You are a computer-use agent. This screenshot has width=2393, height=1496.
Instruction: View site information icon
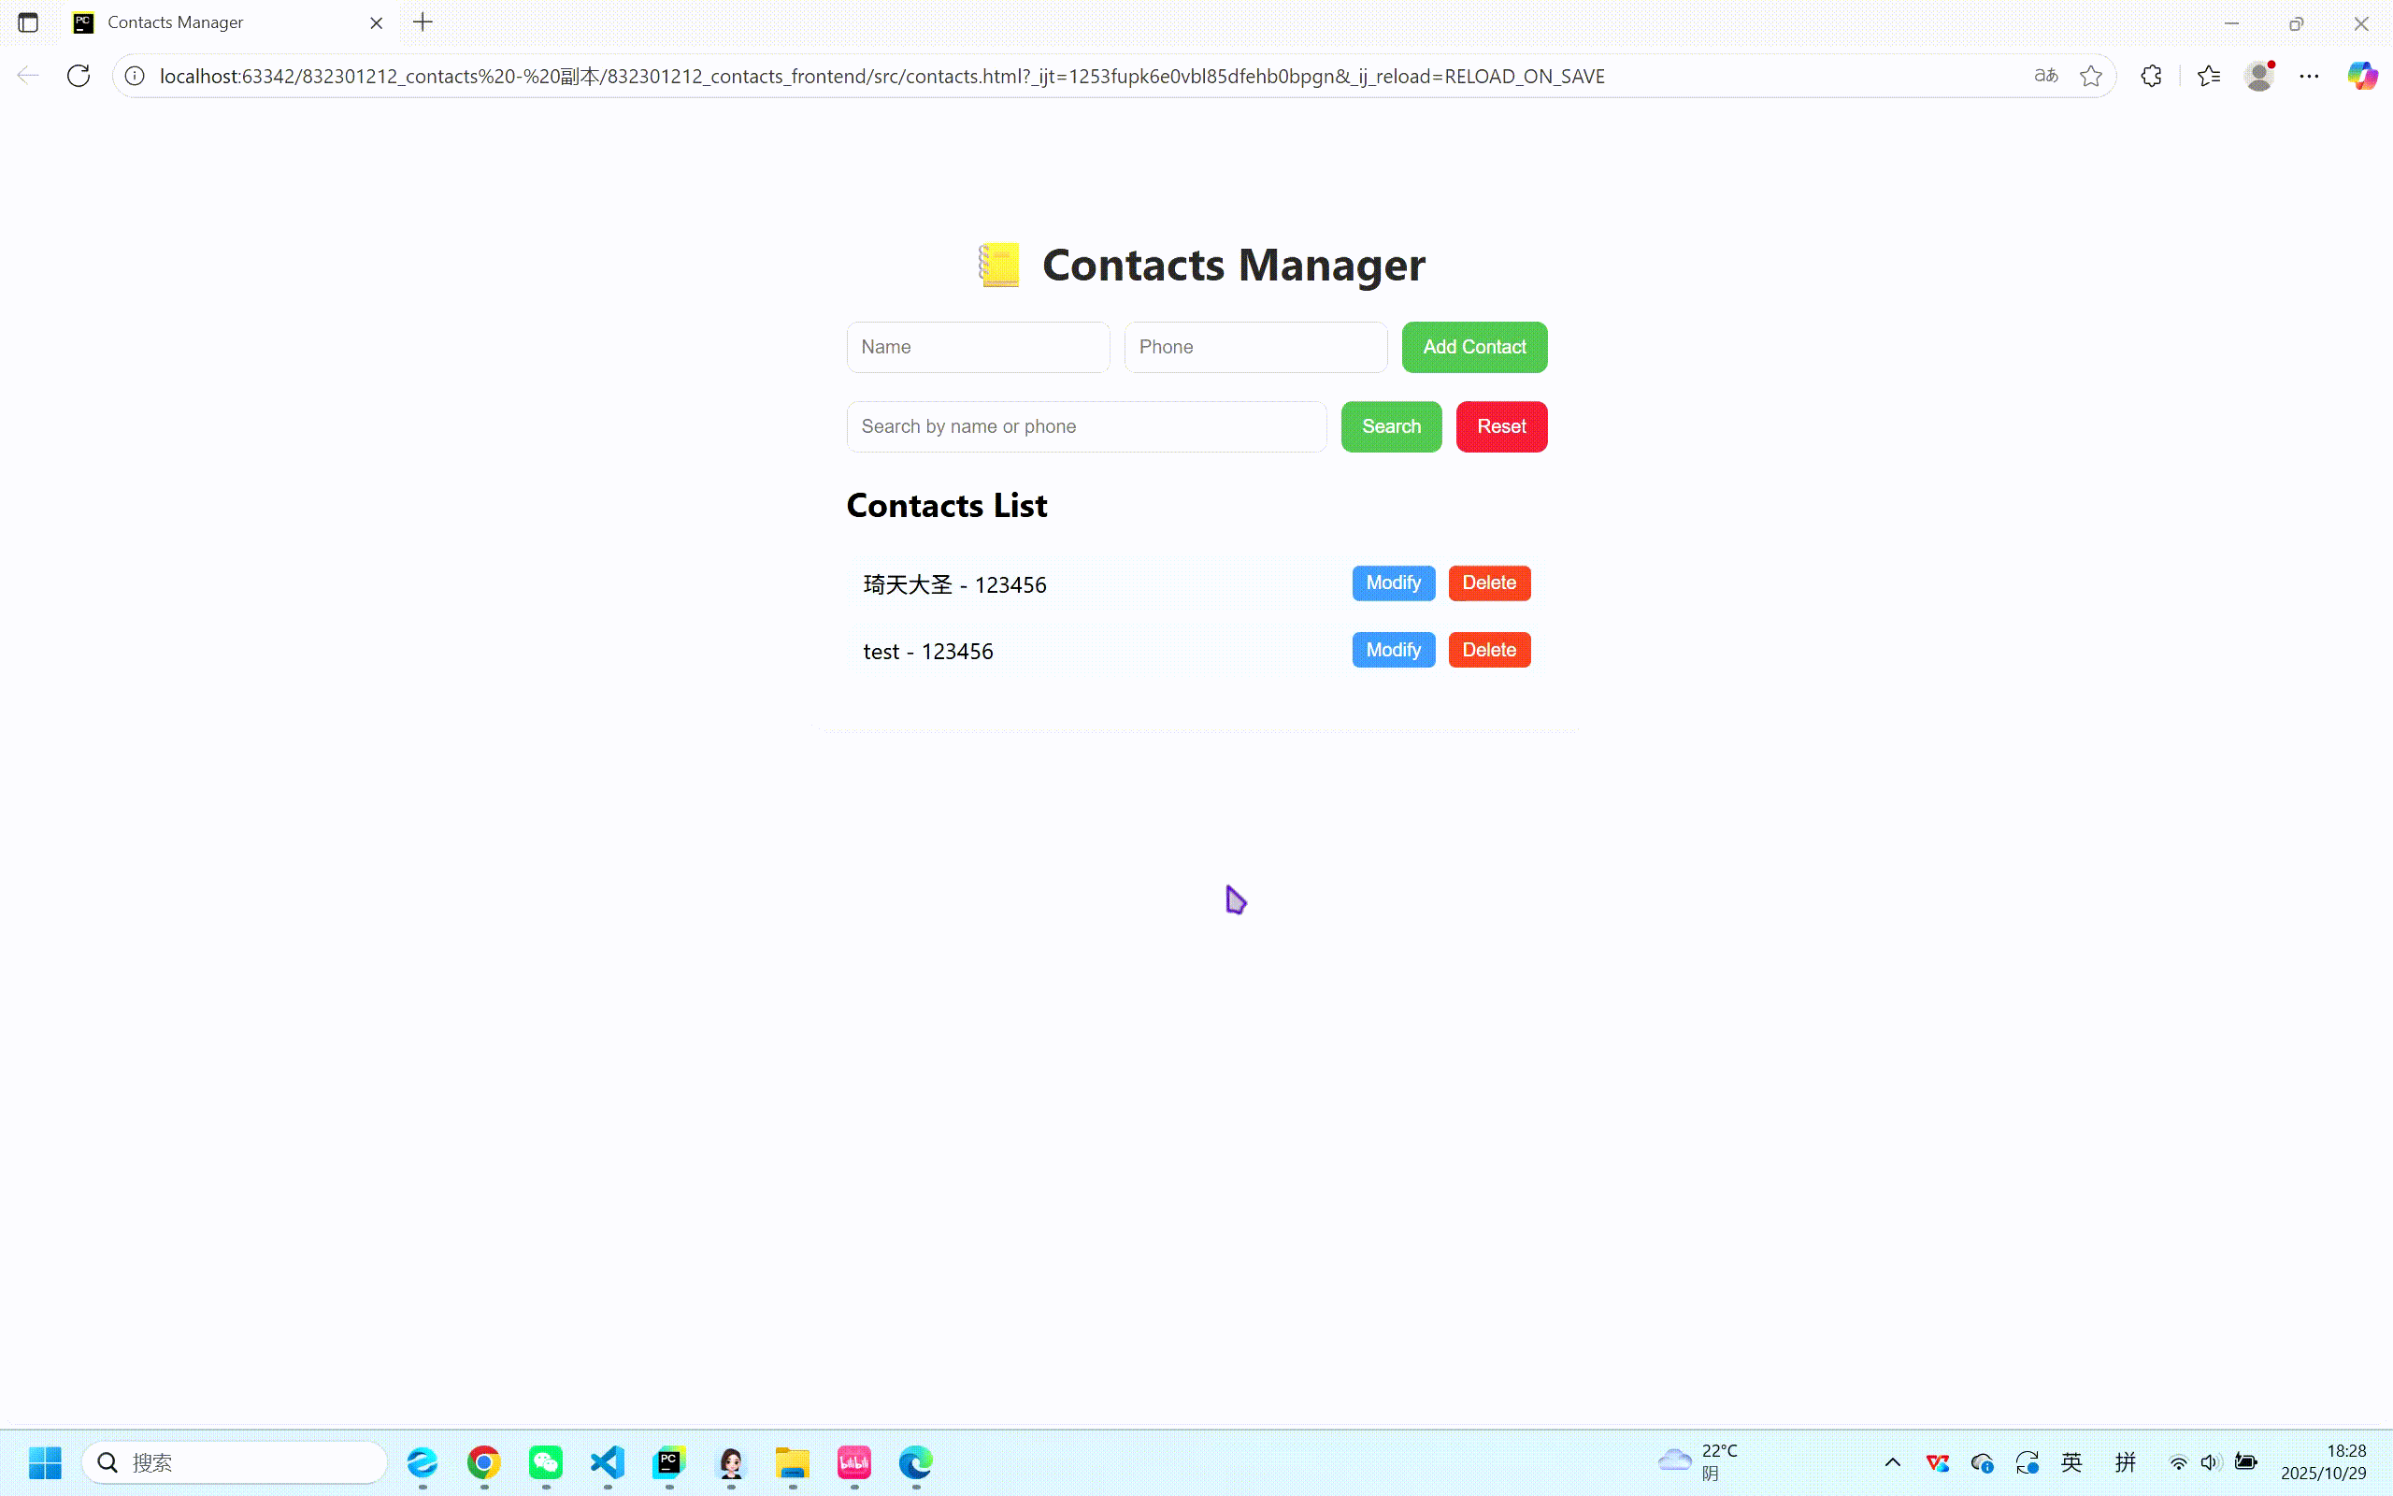tap(136, 76)
